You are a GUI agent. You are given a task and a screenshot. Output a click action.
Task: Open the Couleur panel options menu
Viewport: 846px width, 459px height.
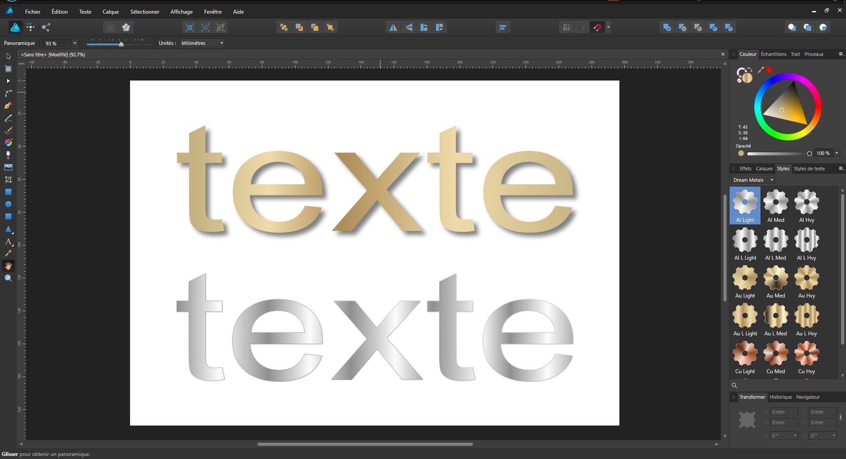[840, 54]
